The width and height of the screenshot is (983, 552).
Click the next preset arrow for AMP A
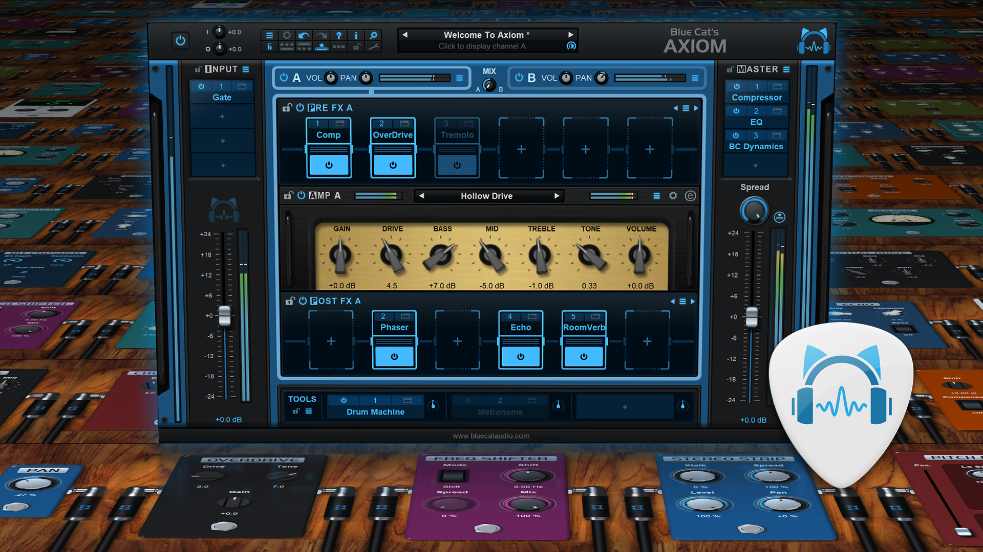(x=555, y=195)
